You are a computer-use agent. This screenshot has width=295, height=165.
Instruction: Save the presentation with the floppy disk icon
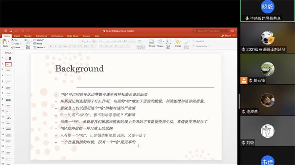click(x=11, y=31)
